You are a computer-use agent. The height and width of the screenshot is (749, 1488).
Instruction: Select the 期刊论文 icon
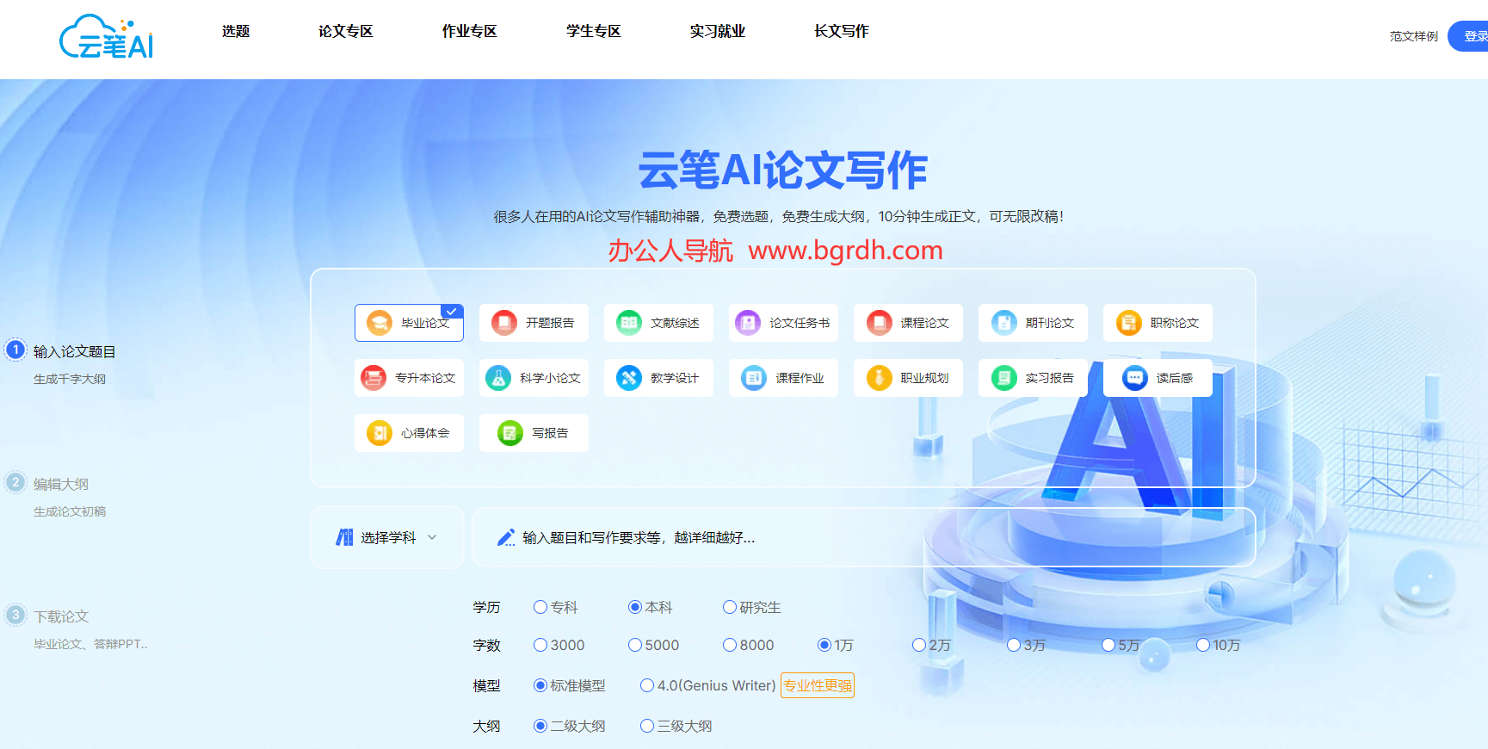click(x=1003, y=323)
